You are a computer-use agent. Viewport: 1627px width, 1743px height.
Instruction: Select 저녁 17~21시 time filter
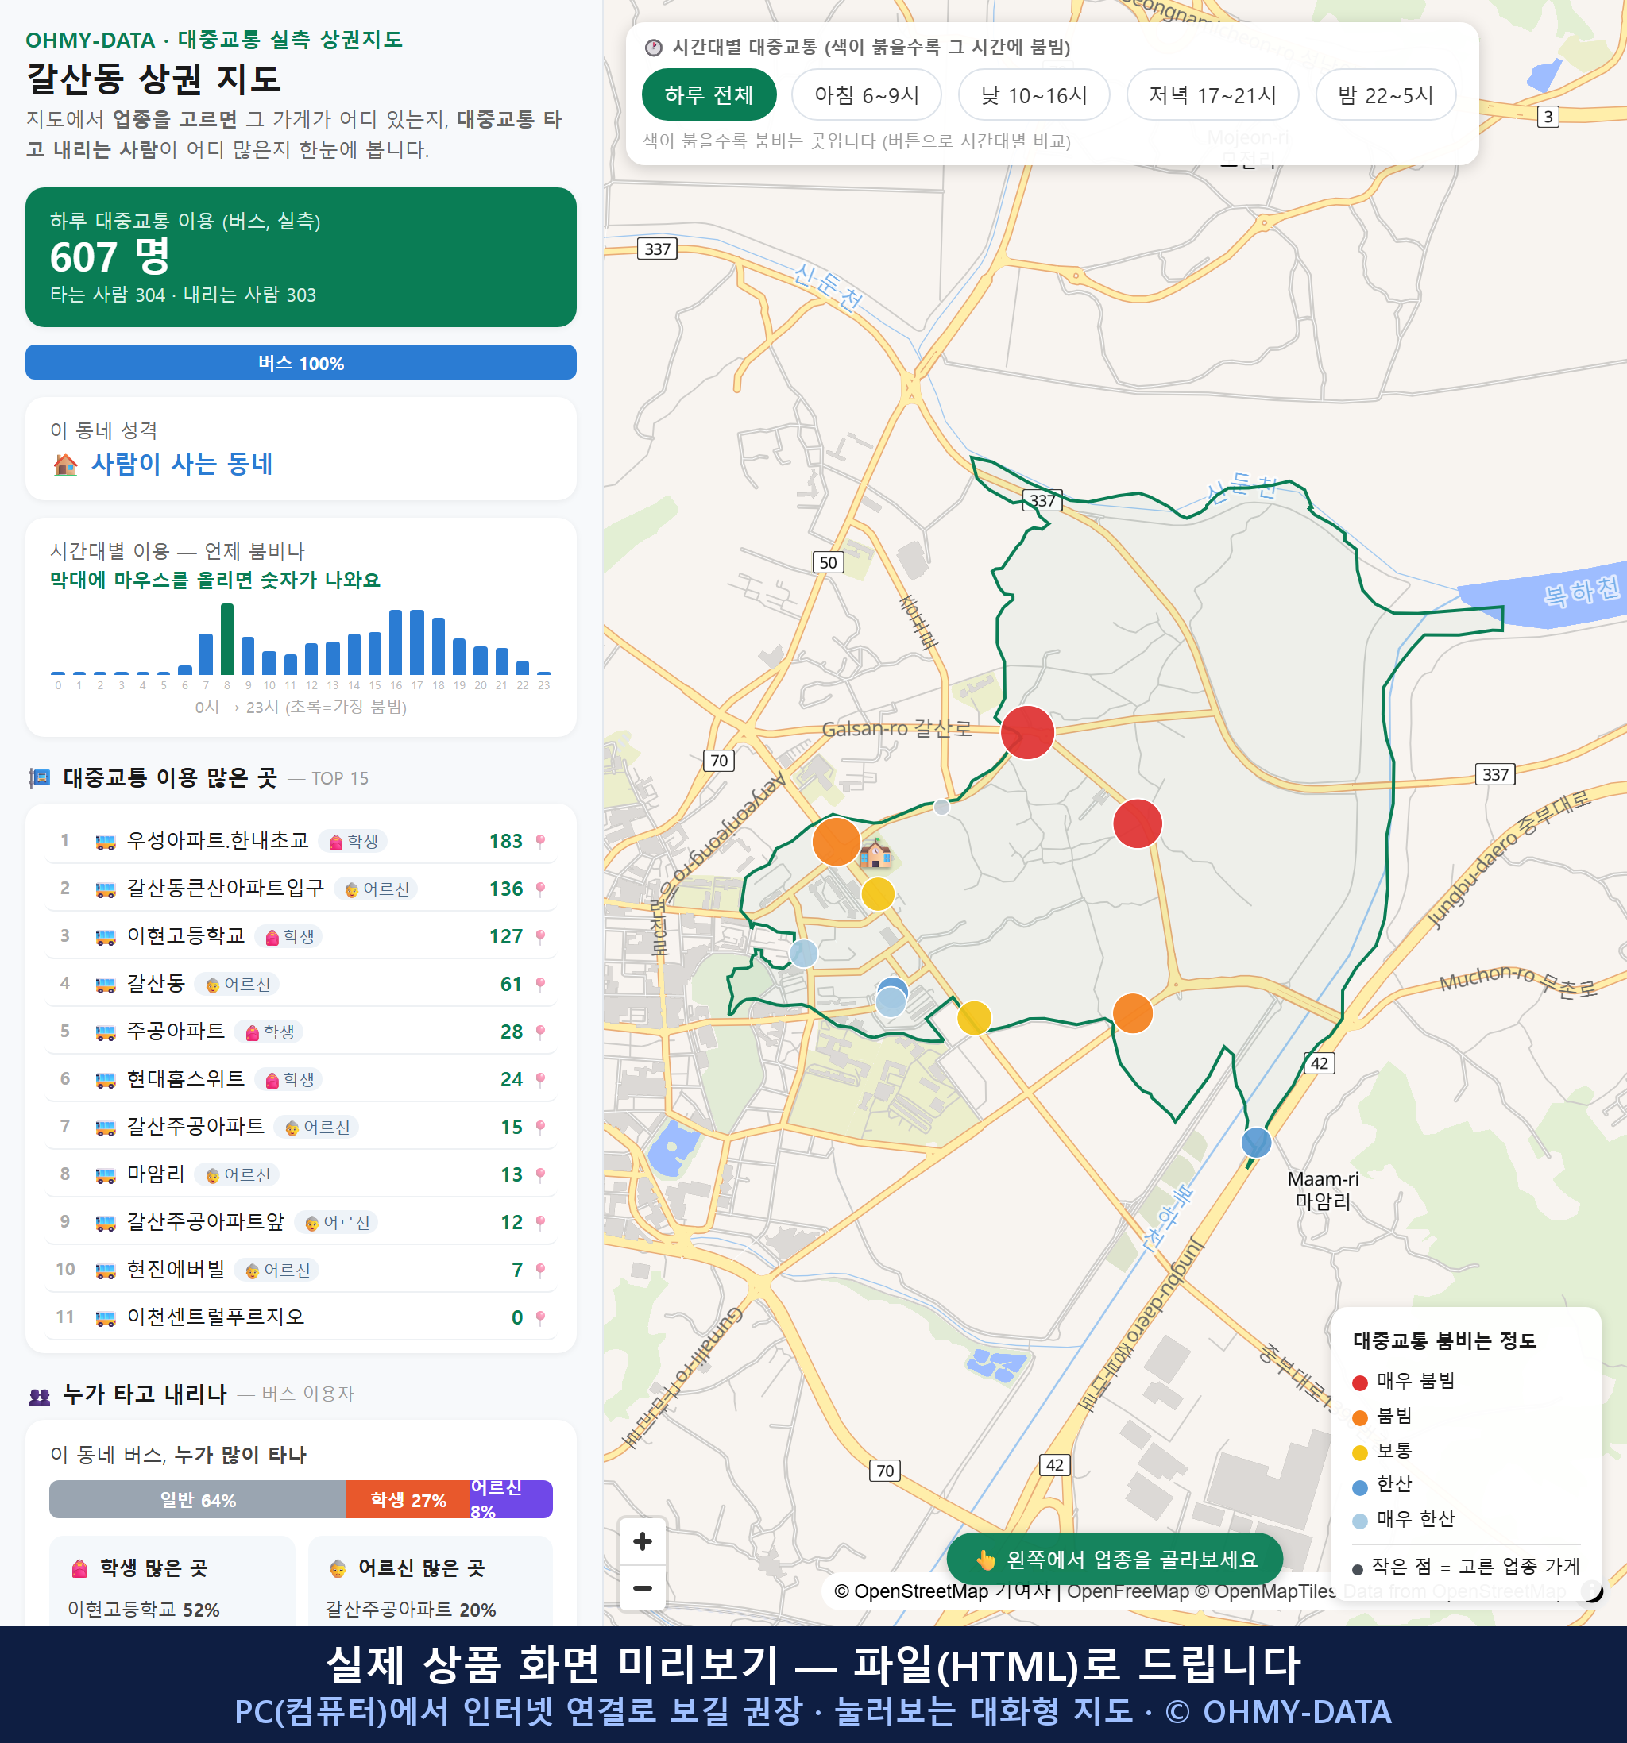coord(1212,94)
